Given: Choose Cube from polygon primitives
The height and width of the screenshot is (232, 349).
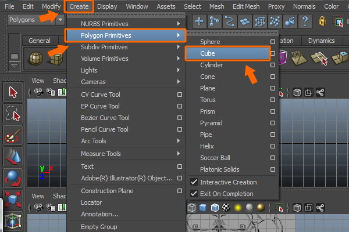Looking at the screenshot, I should coord(227,53).
